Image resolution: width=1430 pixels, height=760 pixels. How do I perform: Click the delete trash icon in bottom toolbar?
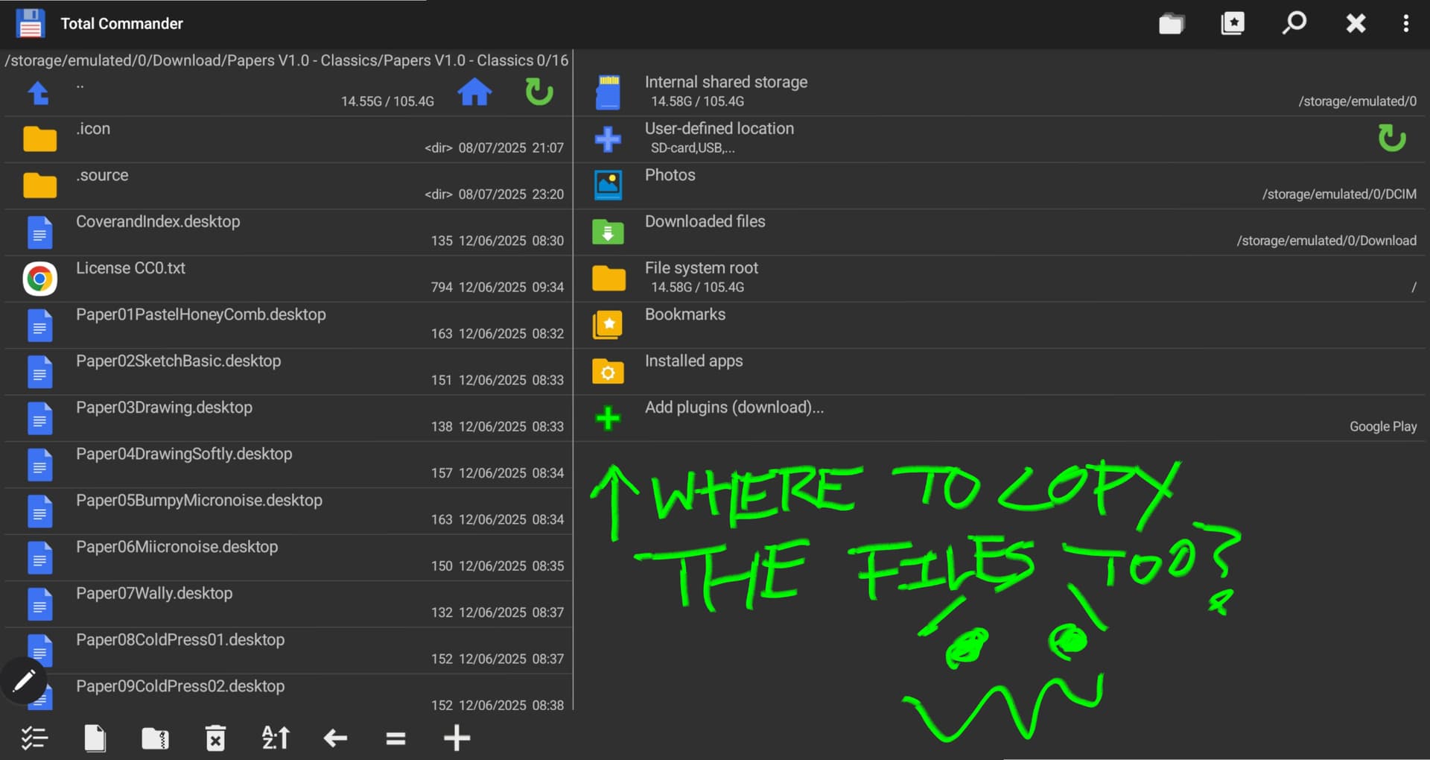215,738
